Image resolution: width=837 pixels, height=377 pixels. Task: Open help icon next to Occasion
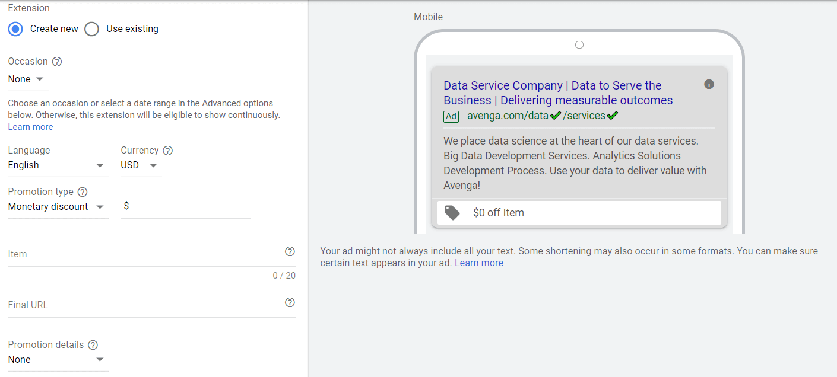57,62
